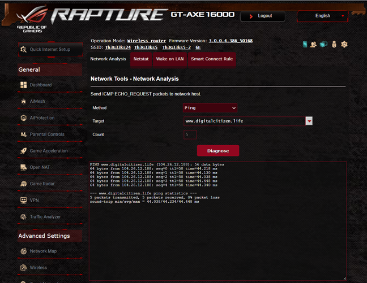The width and height of the screenshot is (367, 283).
Task: Click the Wireless signal icon
Action: pos(23,268)
